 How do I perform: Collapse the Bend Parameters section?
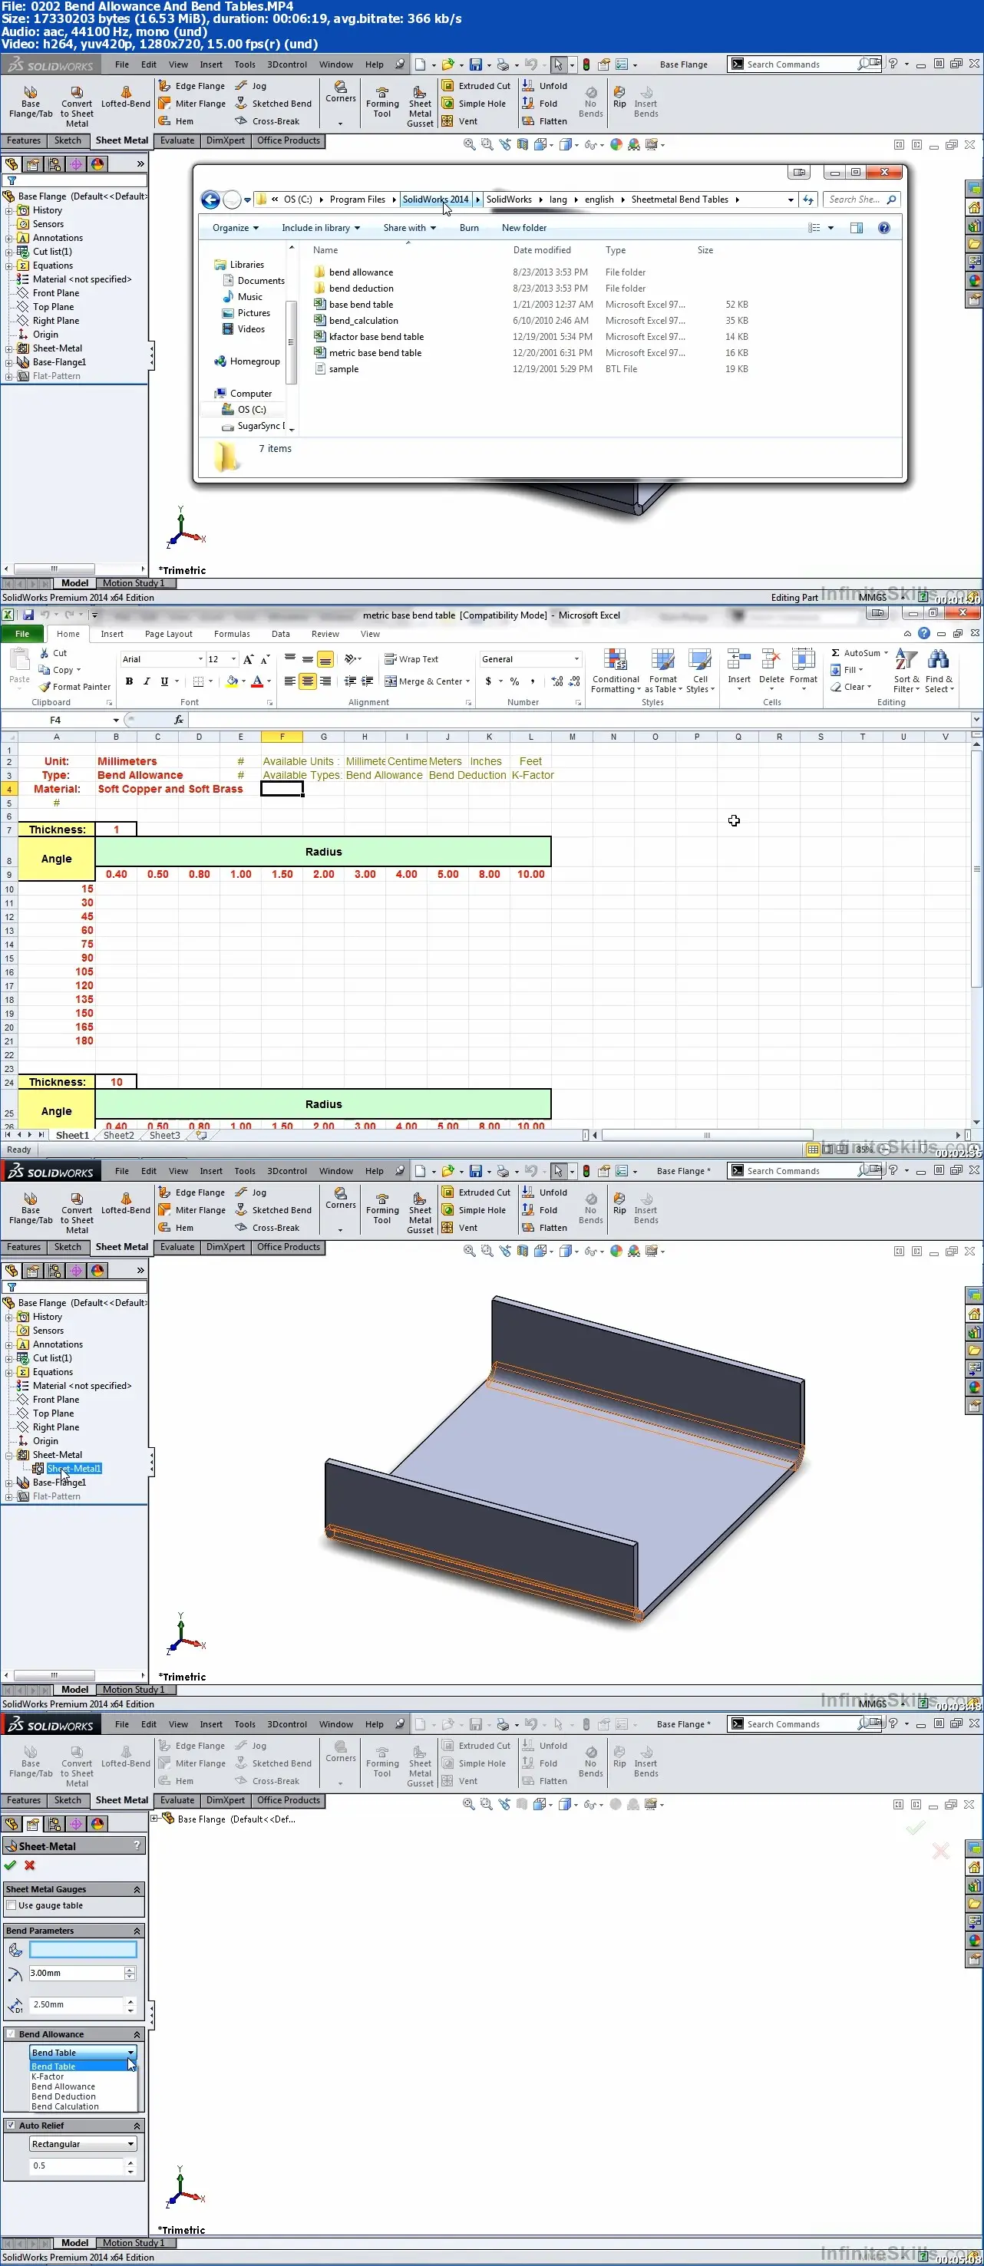tap(137, 1931)
